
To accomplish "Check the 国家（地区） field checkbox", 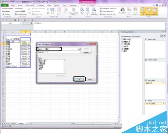I will click(x=122, y=39).
